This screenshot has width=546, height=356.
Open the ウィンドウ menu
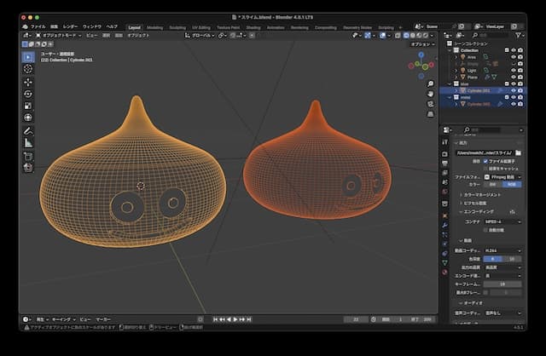point(92,26)
